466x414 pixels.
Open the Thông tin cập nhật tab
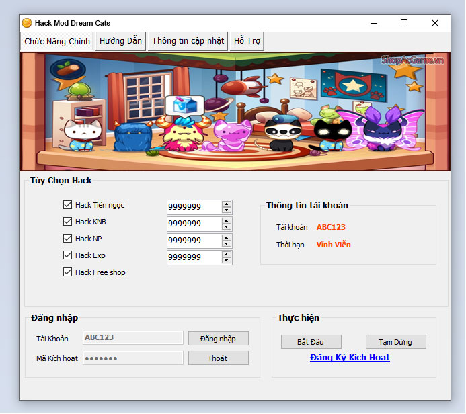tap(188, 41)
